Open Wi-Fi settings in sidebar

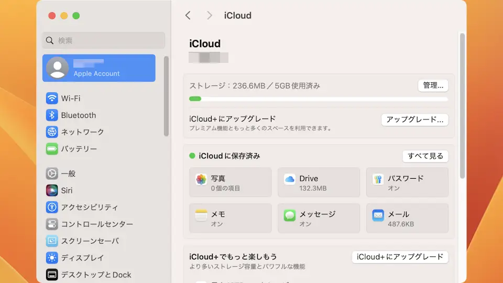(70, 99)
